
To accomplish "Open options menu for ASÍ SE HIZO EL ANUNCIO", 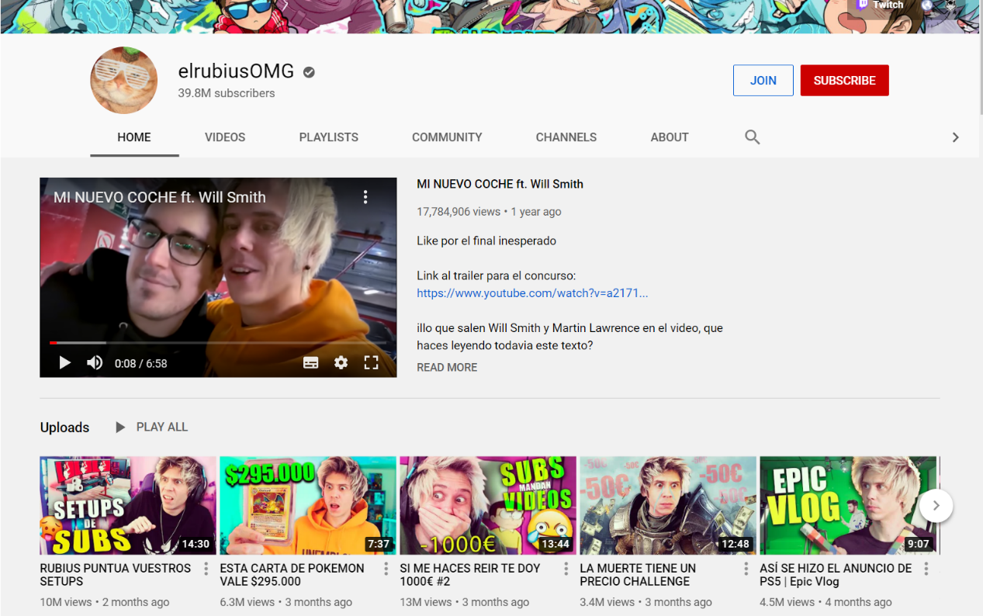I will (x=926, y=569).
